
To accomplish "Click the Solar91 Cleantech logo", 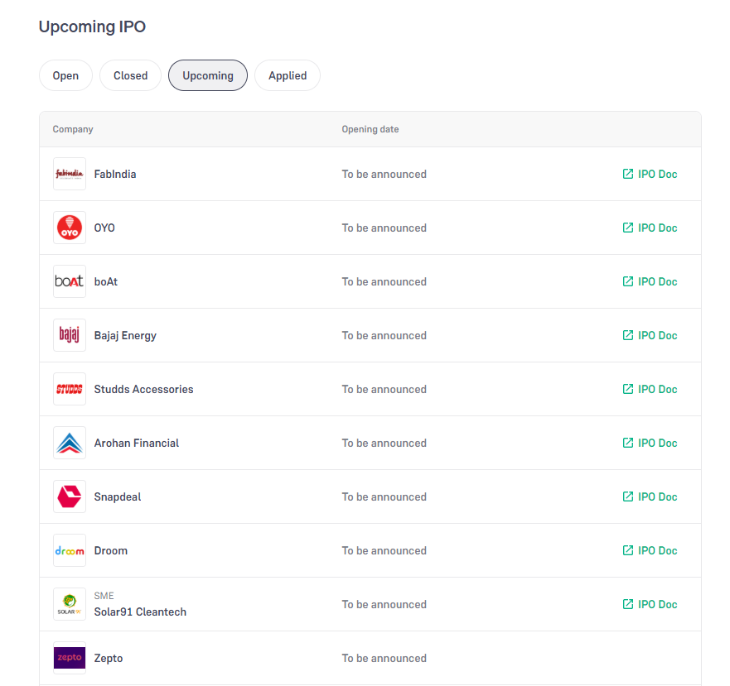I will pyautogui.click(x=70, y=604).
